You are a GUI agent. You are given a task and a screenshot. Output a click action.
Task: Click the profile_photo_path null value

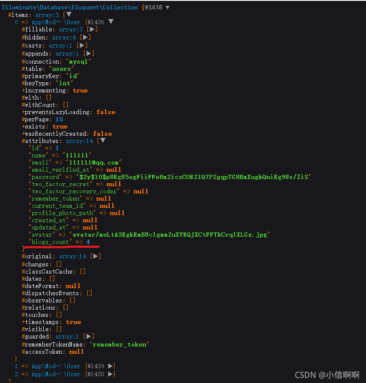point(117,213)
